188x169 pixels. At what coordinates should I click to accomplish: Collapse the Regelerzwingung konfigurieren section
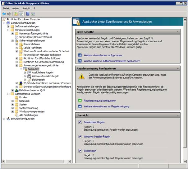click(x=178, y=68)
